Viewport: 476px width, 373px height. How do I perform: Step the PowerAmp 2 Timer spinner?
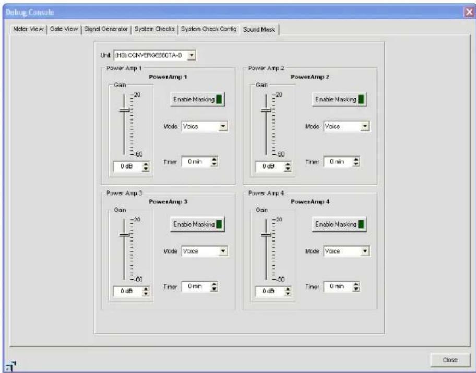[356, 162]
